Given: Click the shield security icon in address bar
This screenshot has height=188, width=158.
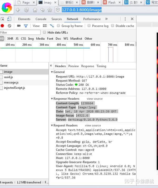Looking at the screenshot, I should (58, 10).
